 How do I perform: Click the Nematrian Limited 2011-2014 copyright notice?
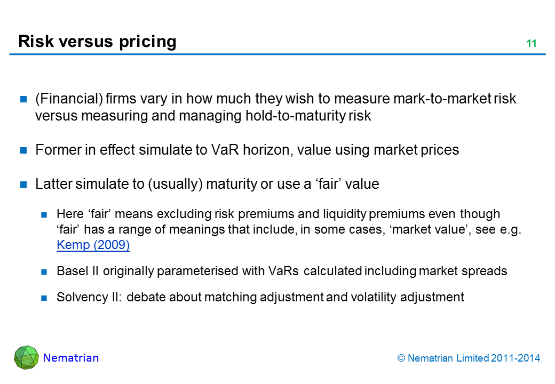[x=469, y=358]
